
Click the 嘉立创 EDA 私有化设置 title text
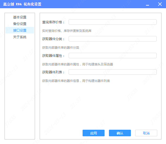pyautogui.click(x=22, y=4)
